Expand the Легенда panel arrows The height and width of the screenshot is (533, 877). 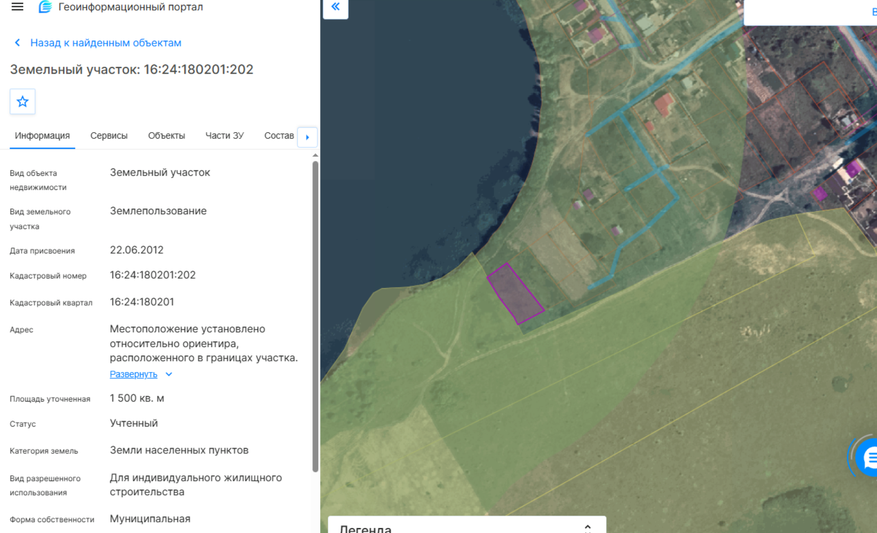click(588, 529)
